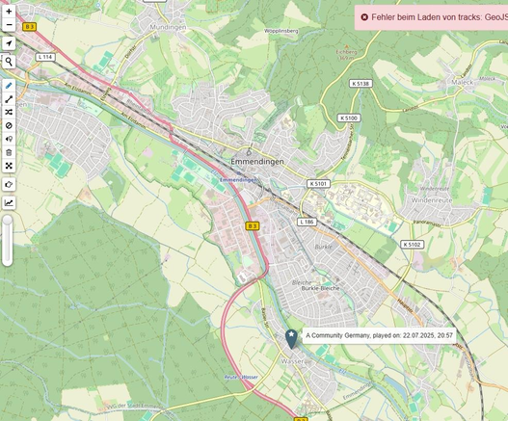
Task: Click the add point-of-interest marker icon
Action: point(9,139)
